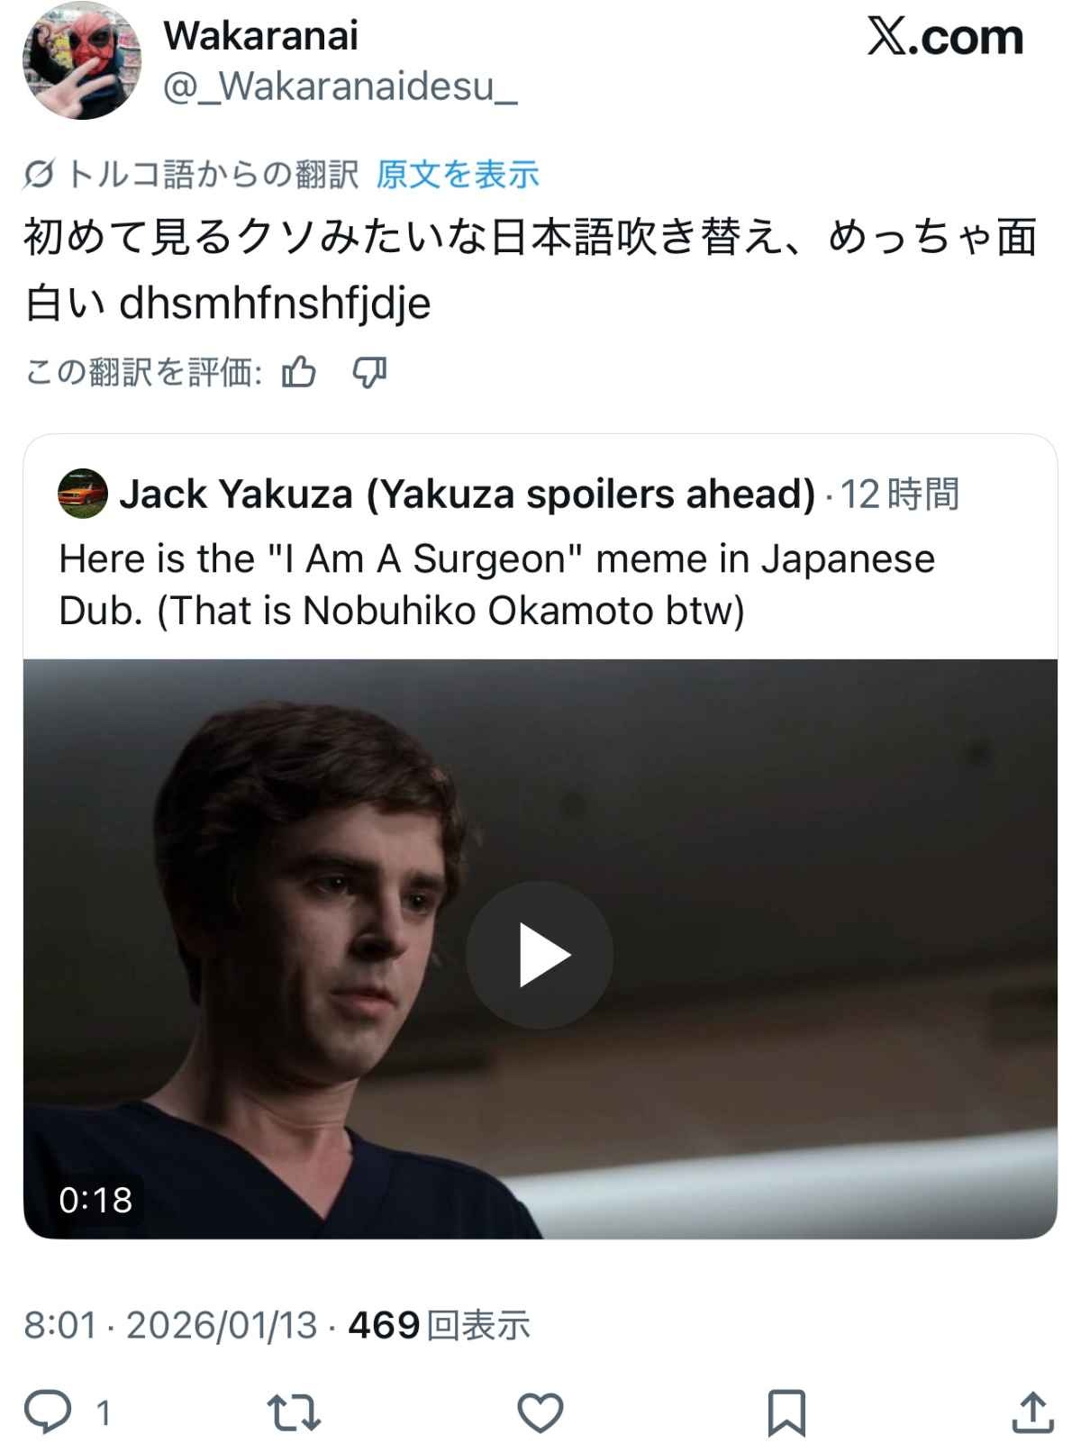The height and width of the screenshot is (1452, 1081).
Task: Tap the repost arrows icon
Action: click(295, 1412)
